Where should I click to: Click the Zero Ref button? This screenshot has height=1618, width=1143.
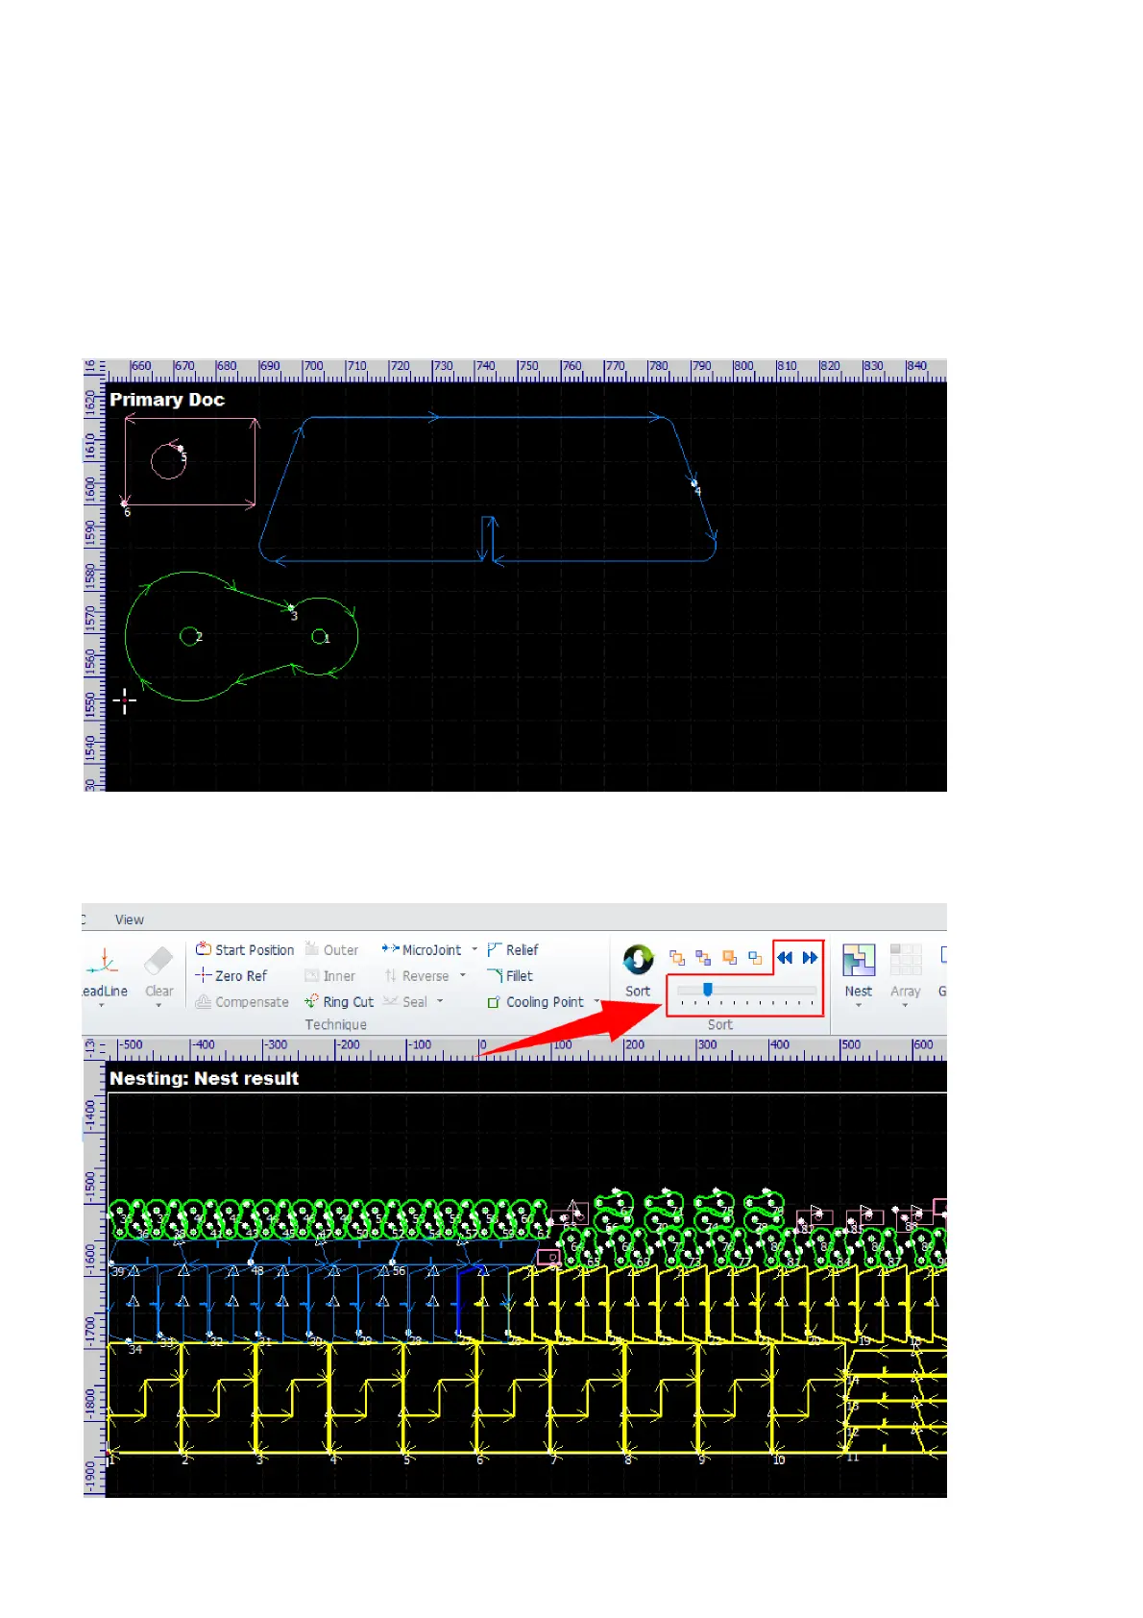pos(231,975)
